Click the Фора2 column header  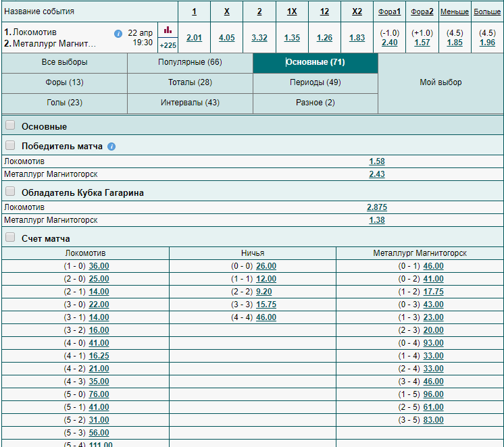coord(422,11)
